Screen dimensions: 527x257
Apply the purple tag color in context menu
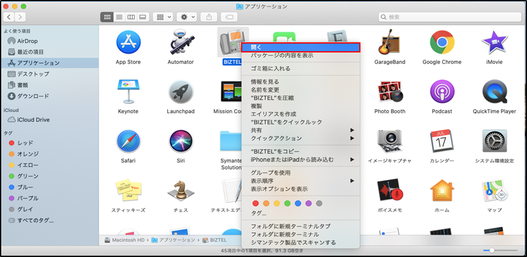[x=309, y=203]
